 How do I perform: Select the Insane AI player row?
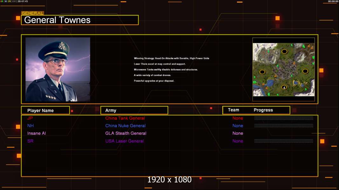coord(36,133)
